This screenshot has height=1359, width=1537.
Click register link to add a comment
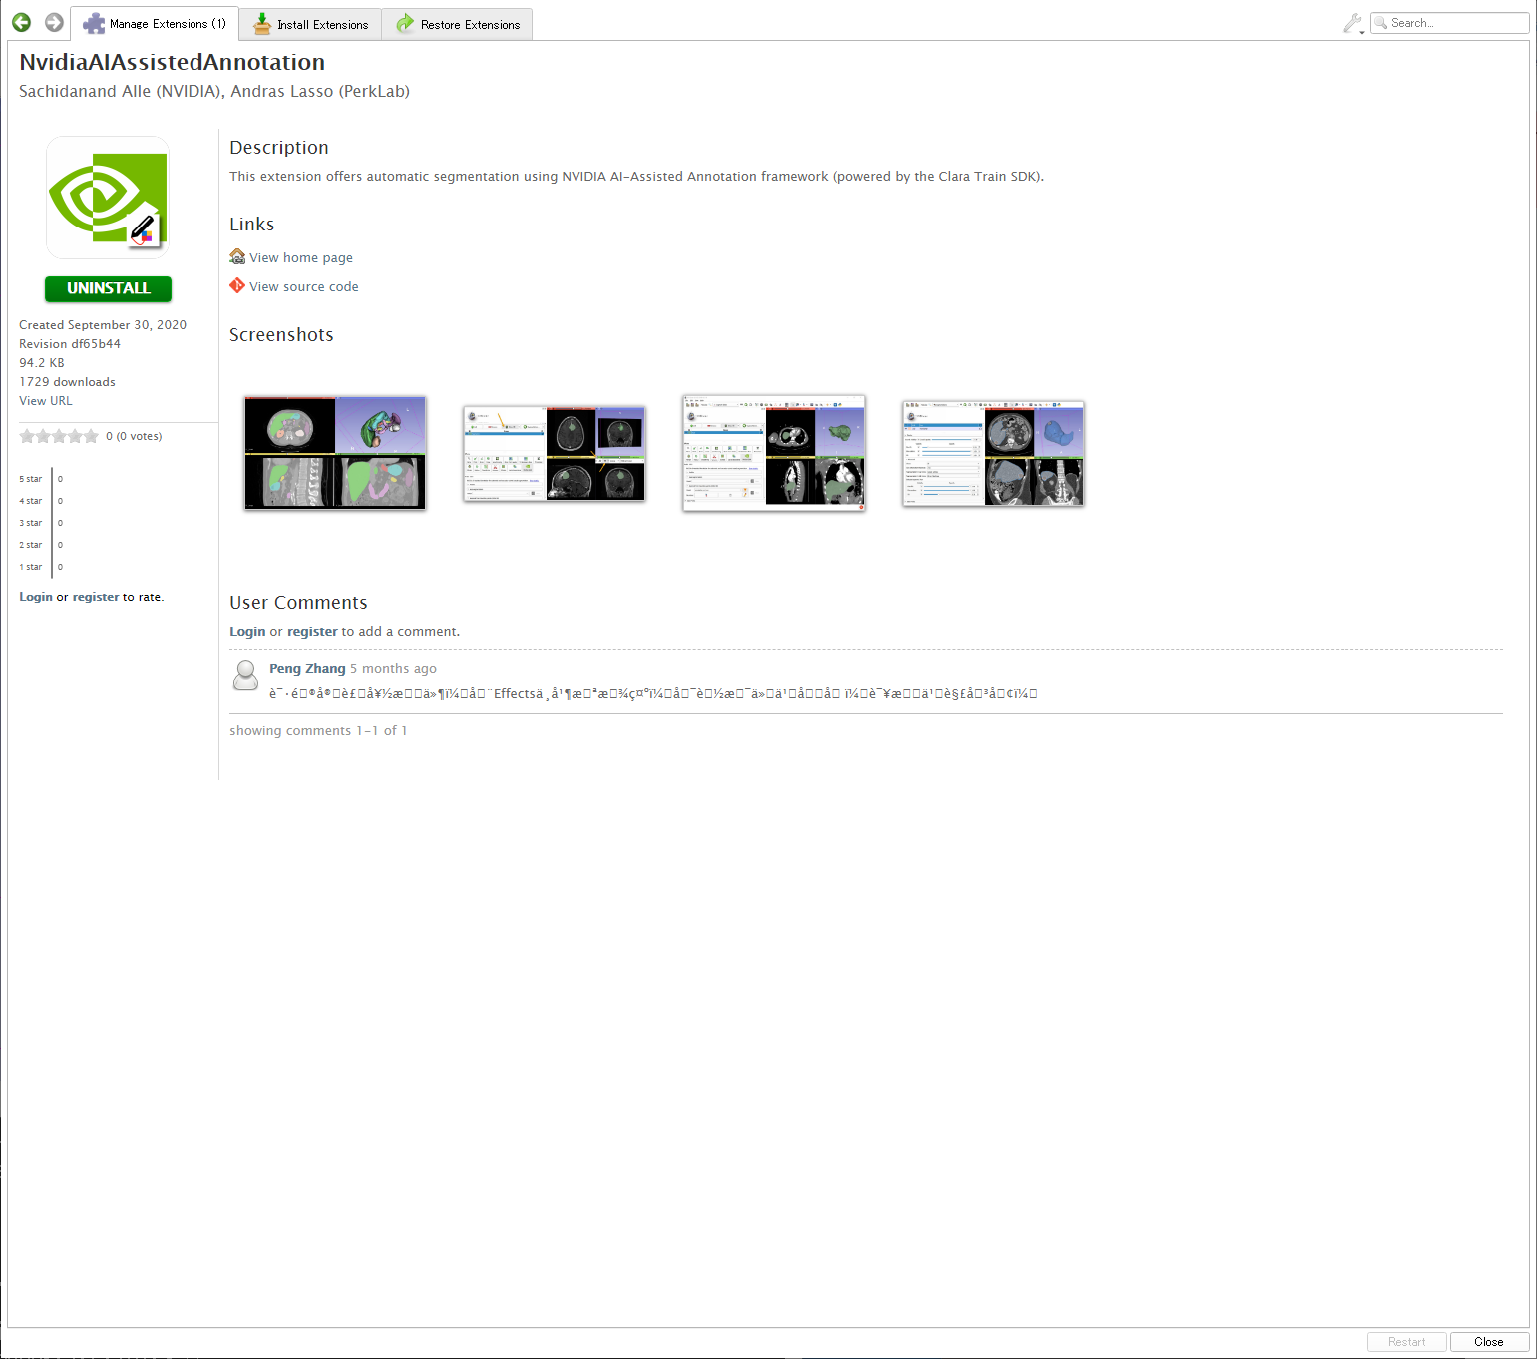click(x=312, y=632)
